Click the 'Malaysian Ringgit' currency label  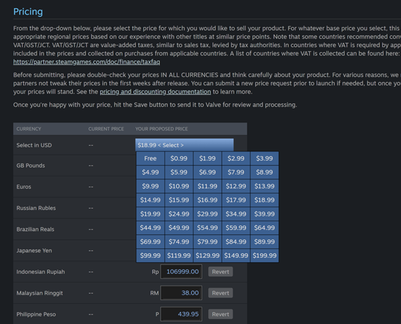coord(40,293)
